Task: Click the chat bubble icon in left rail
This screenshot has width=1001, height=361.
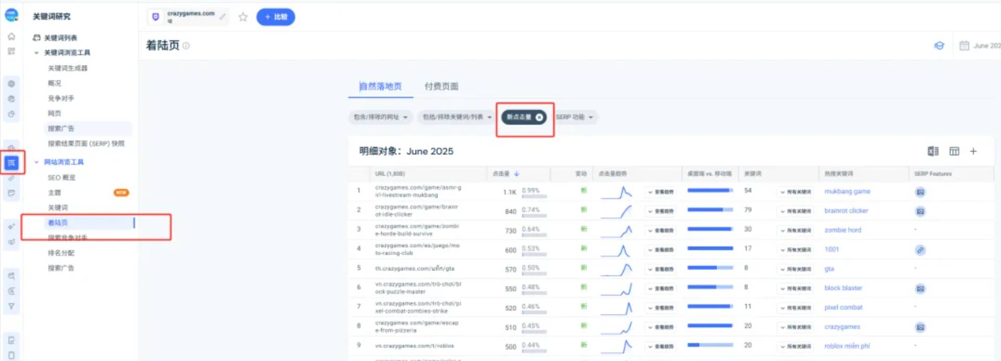Action: tap(11, 193)
